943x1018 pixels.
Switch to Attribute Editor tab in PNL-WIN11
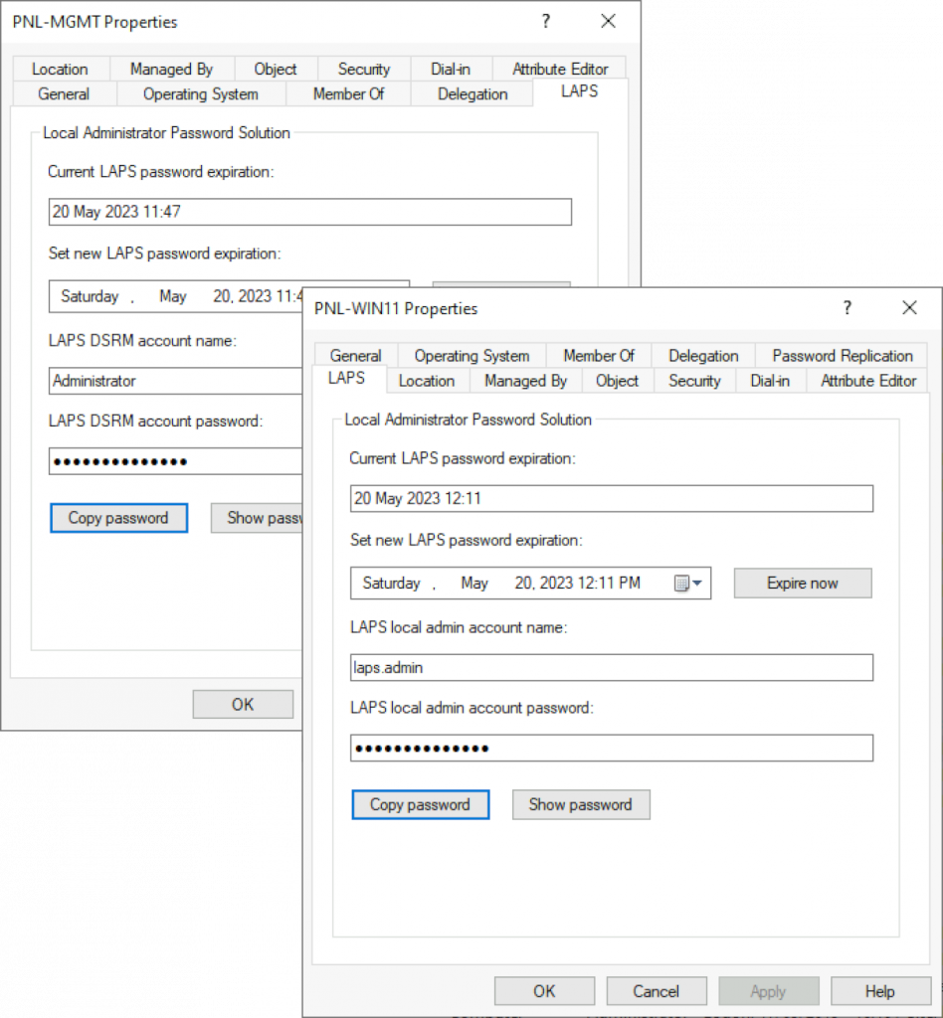click(x=867, y=381)
